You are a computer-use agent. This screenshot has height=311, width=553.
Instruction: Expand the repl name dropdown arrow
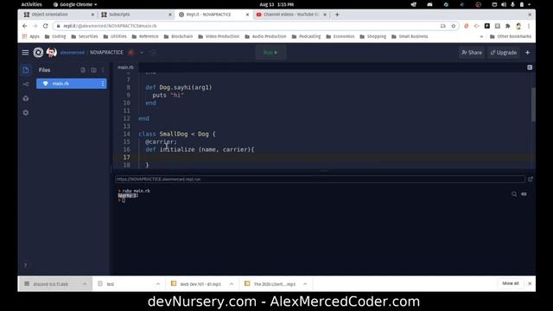pos(142,53)
